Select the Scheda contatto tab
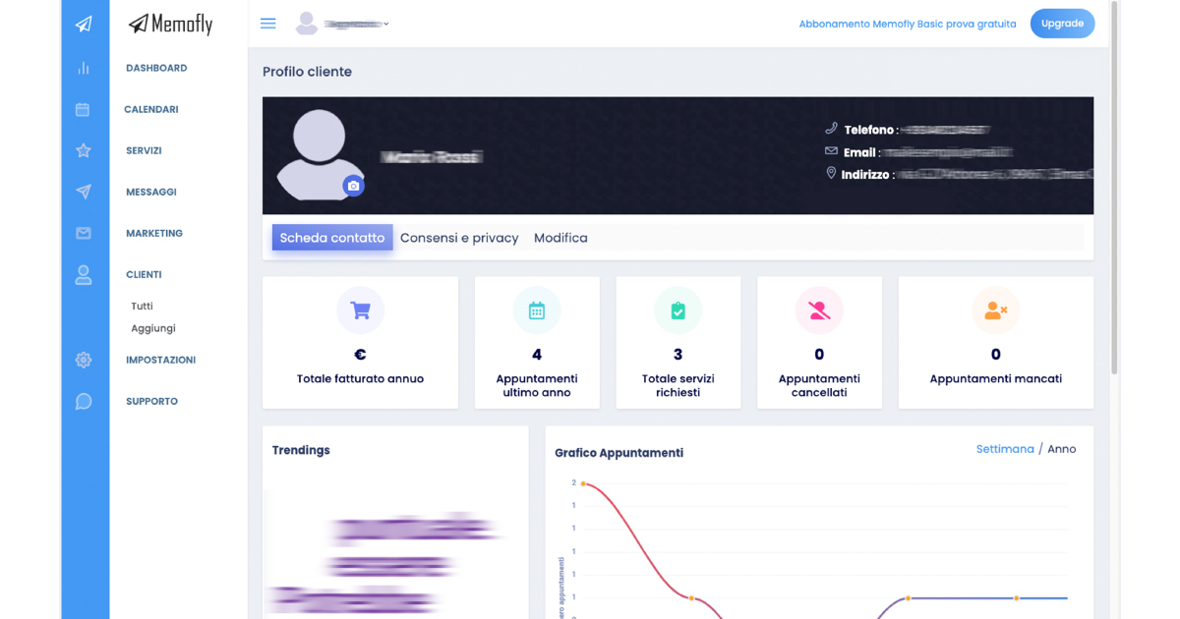1180x619 pixels. coord(331,238)
